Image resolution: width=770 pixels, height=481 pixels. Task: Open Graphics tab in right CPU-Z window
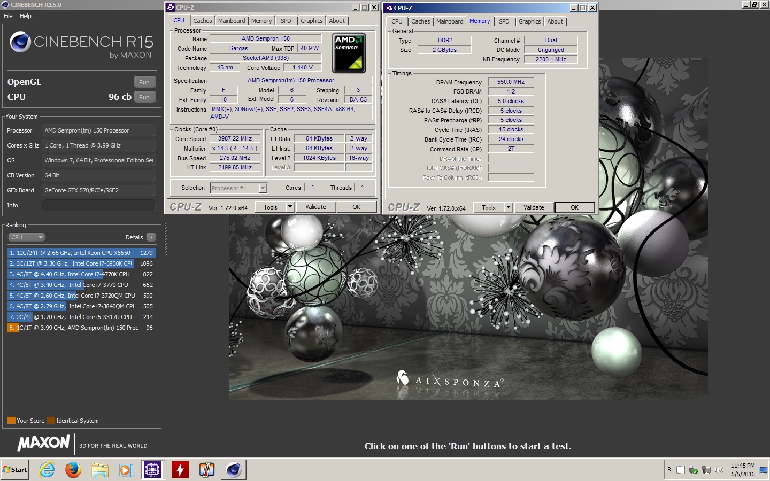coord(529,21)
